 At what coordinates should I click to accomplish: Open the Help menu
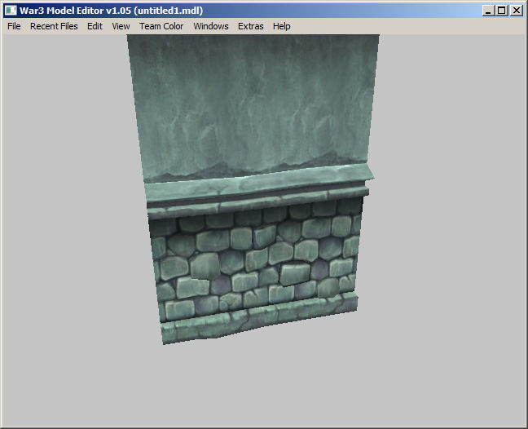(x=281, y=26)
